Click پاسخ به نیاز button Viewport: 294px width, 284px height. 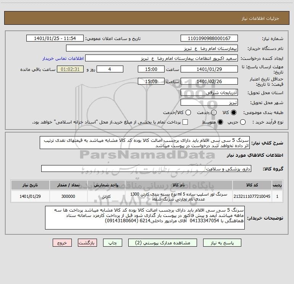click(x=222, y=242)
